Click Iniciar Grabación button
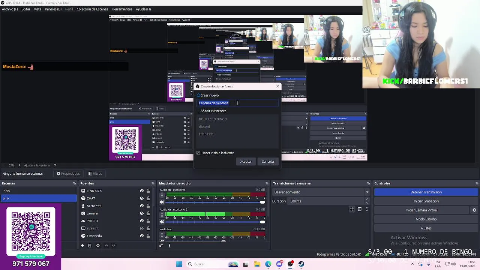 pos(426,201)
